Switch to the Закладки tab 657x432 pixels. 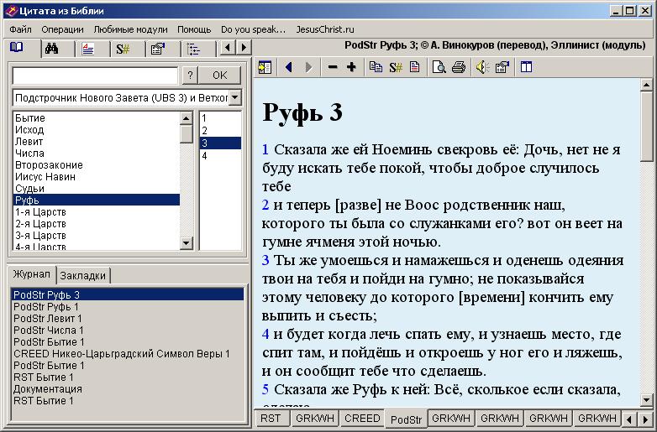click(x=84, y=275)
